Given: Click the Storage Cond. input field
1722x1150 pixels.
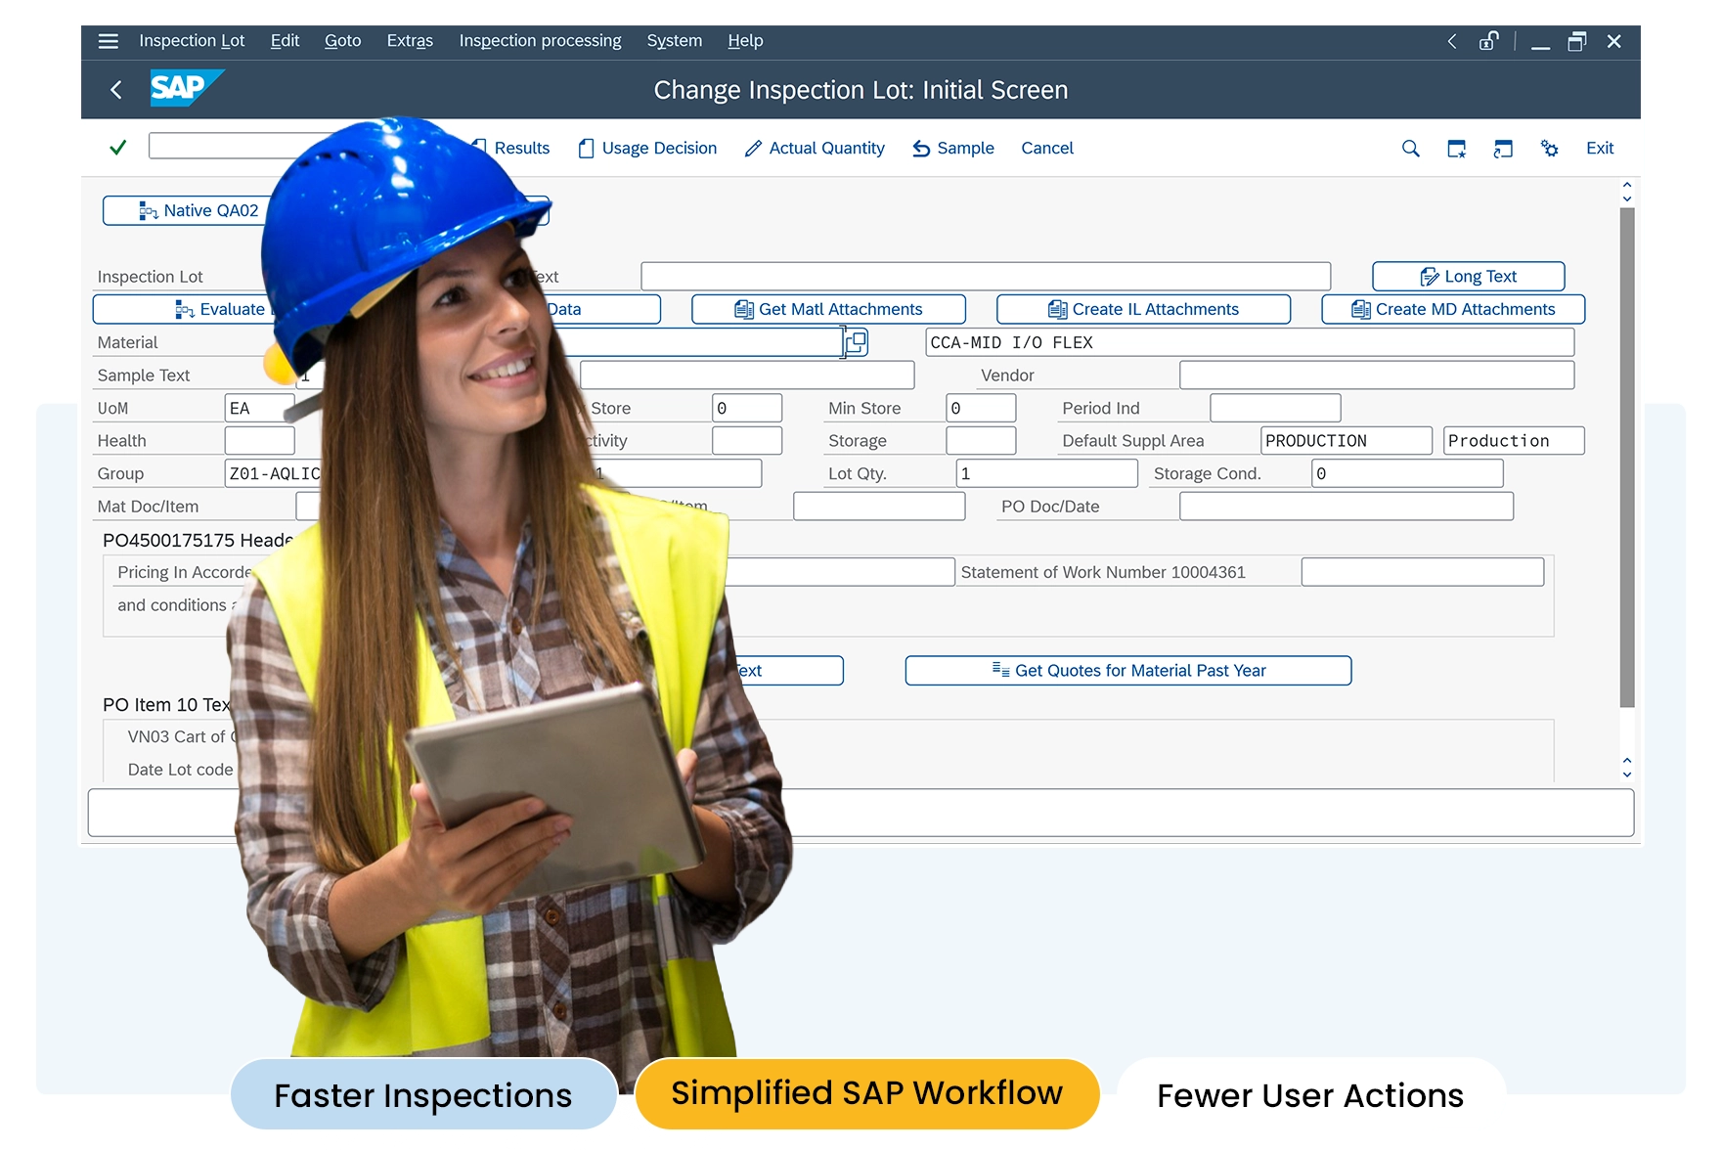Looking at the screenshot, I should pyautogui.click(x=1407, y=474).
